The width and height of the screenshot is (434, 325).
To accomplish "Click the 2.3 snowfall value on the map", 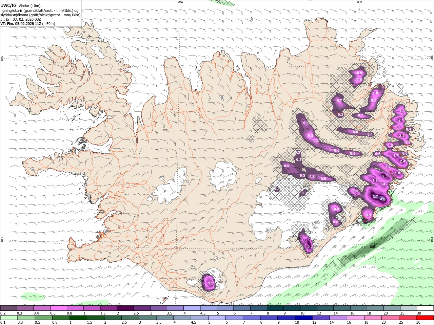I will click(402, 135).
